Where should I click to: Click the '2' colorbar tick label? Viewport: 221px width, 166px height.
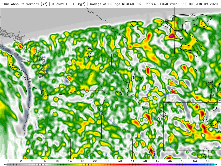32,161
